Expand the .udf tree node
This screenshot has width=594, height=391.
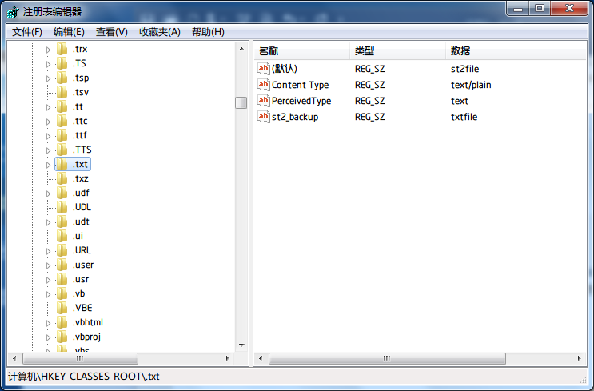coord(48,194)
